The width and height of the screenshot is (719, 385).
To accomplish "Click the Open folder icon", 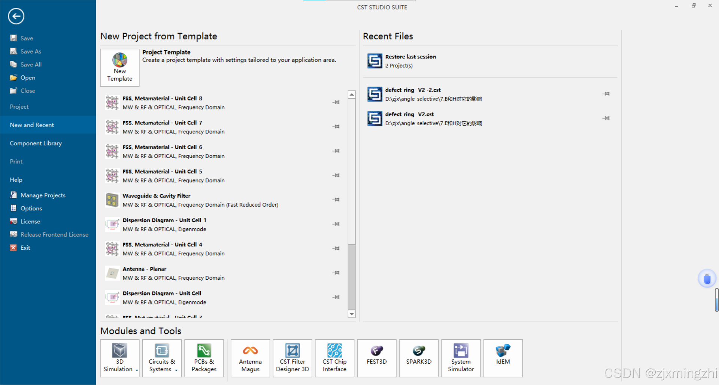I will [13, 77].
